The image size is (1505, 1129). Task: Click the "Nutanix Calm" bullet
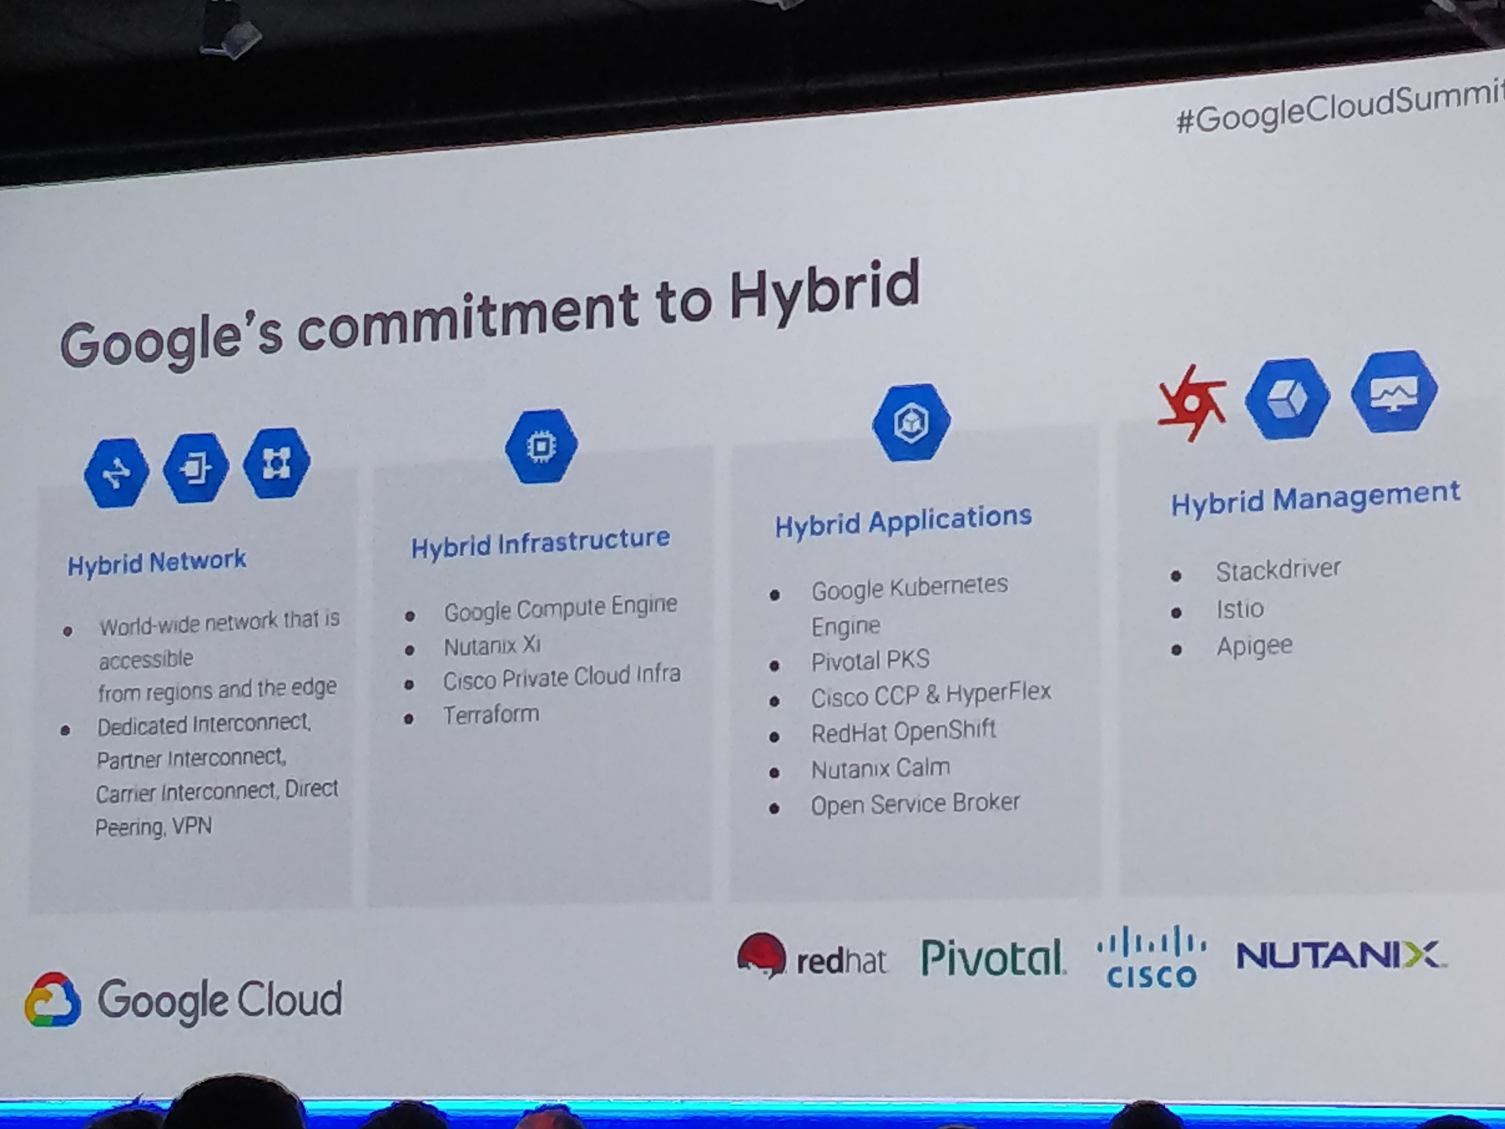881,769
